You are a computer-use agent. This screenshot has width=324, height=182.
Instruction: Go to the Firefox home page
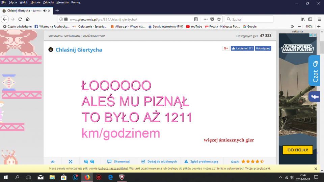(28, 19)
